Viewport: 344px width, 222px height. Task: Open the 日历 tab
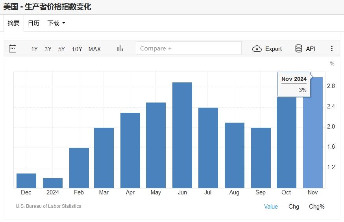[34, 23]
